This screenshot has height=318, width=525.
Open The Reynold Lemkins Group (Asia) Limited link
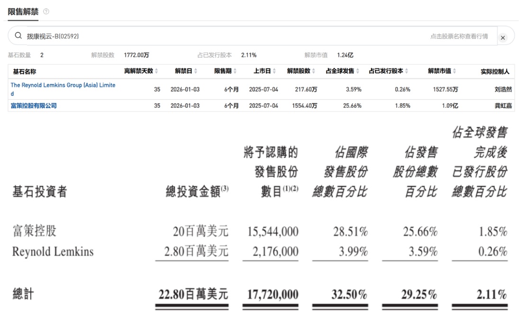pos(63,89)
